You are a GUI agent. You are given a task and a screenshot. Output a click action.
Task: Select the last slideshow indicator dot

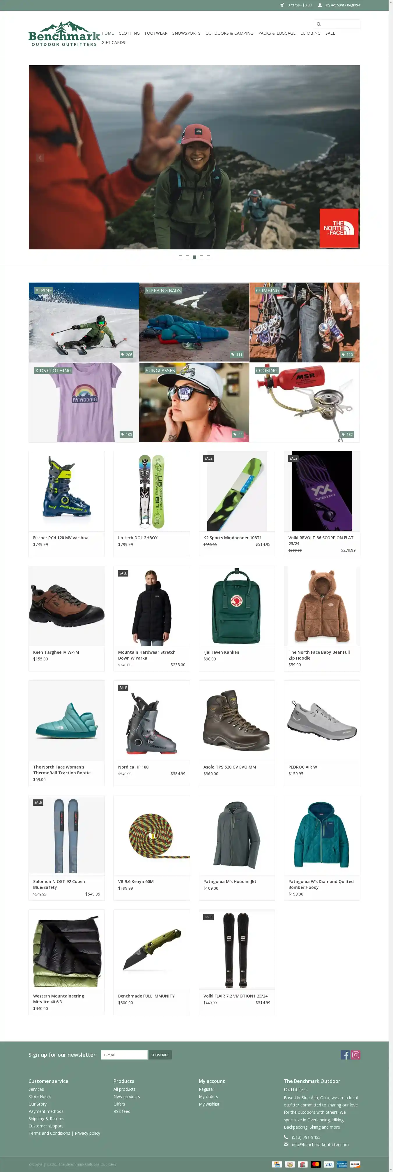coord(208,257)
